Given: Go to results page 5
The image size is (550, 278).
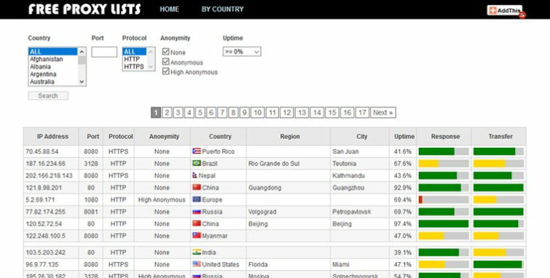Looking at the screenshot, I should tap(200, 113).
